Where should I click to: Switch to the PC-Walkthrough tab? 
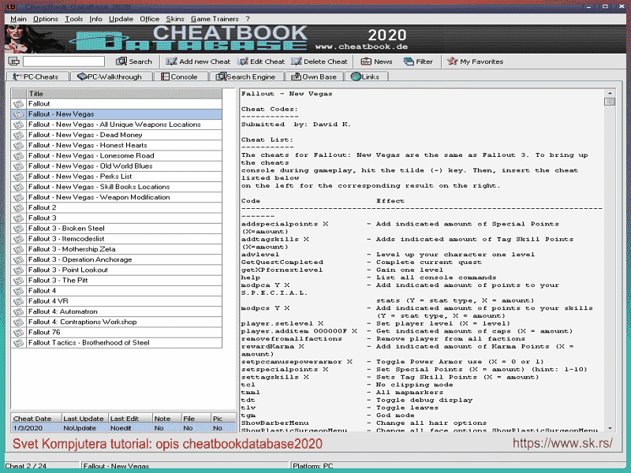110,76
